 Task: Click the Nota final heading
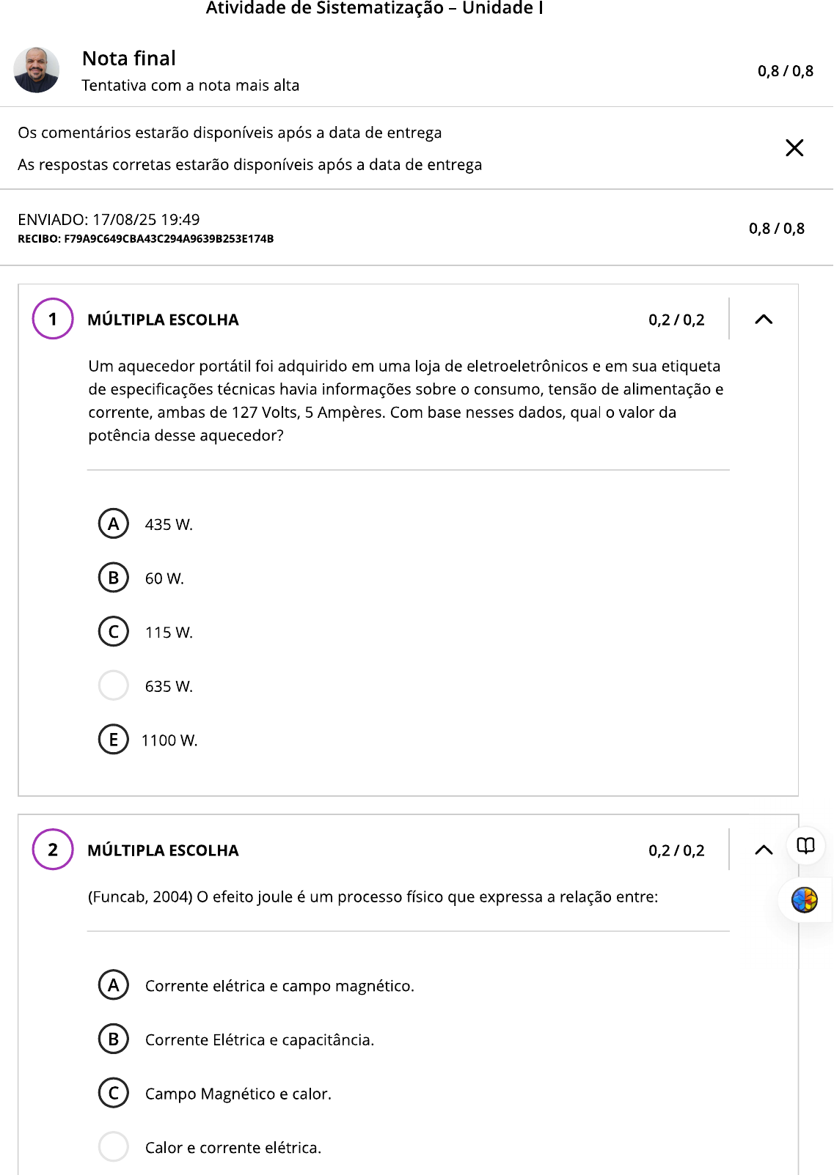point(129,59)
